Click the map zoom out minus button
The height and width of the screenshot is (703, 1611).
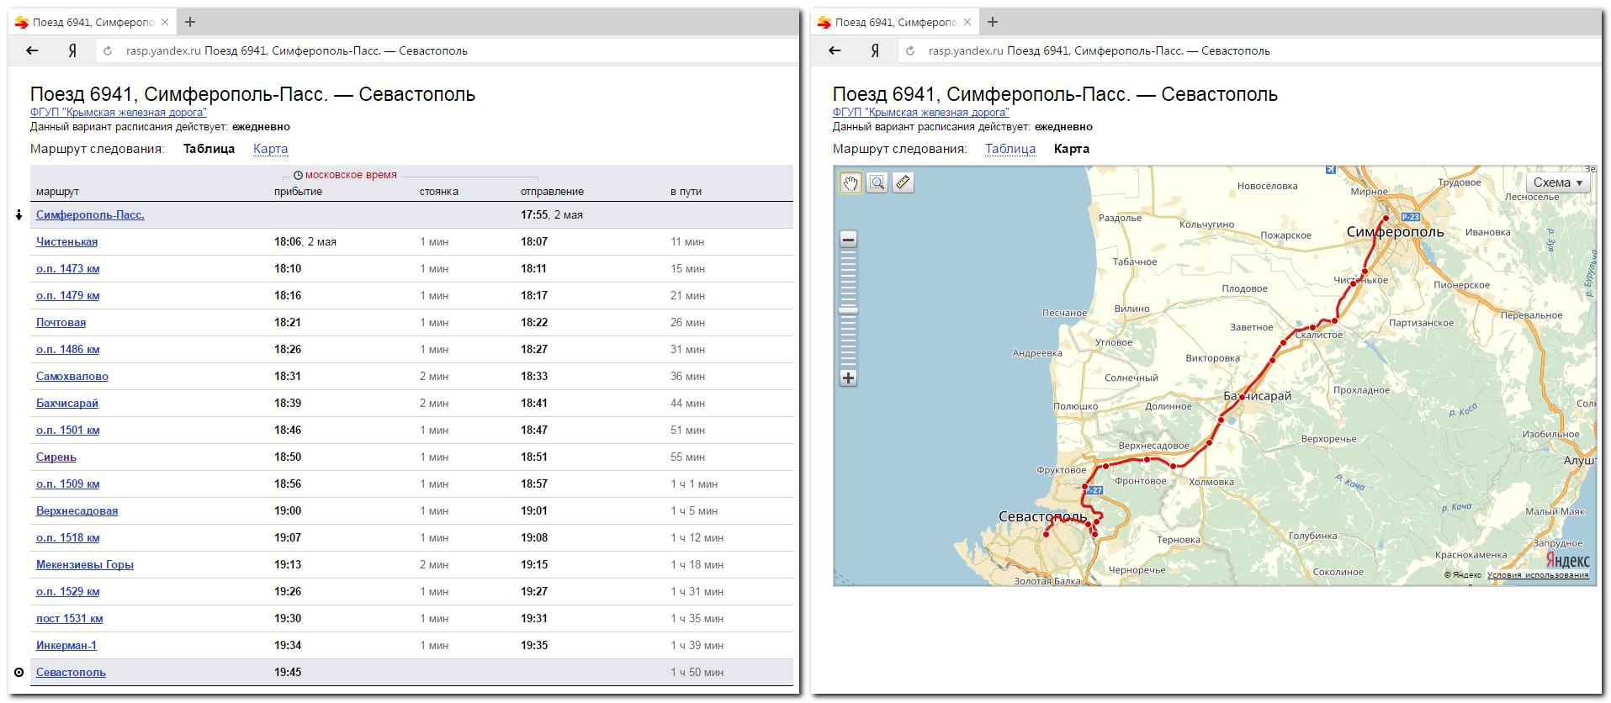(x=848, y=240)
